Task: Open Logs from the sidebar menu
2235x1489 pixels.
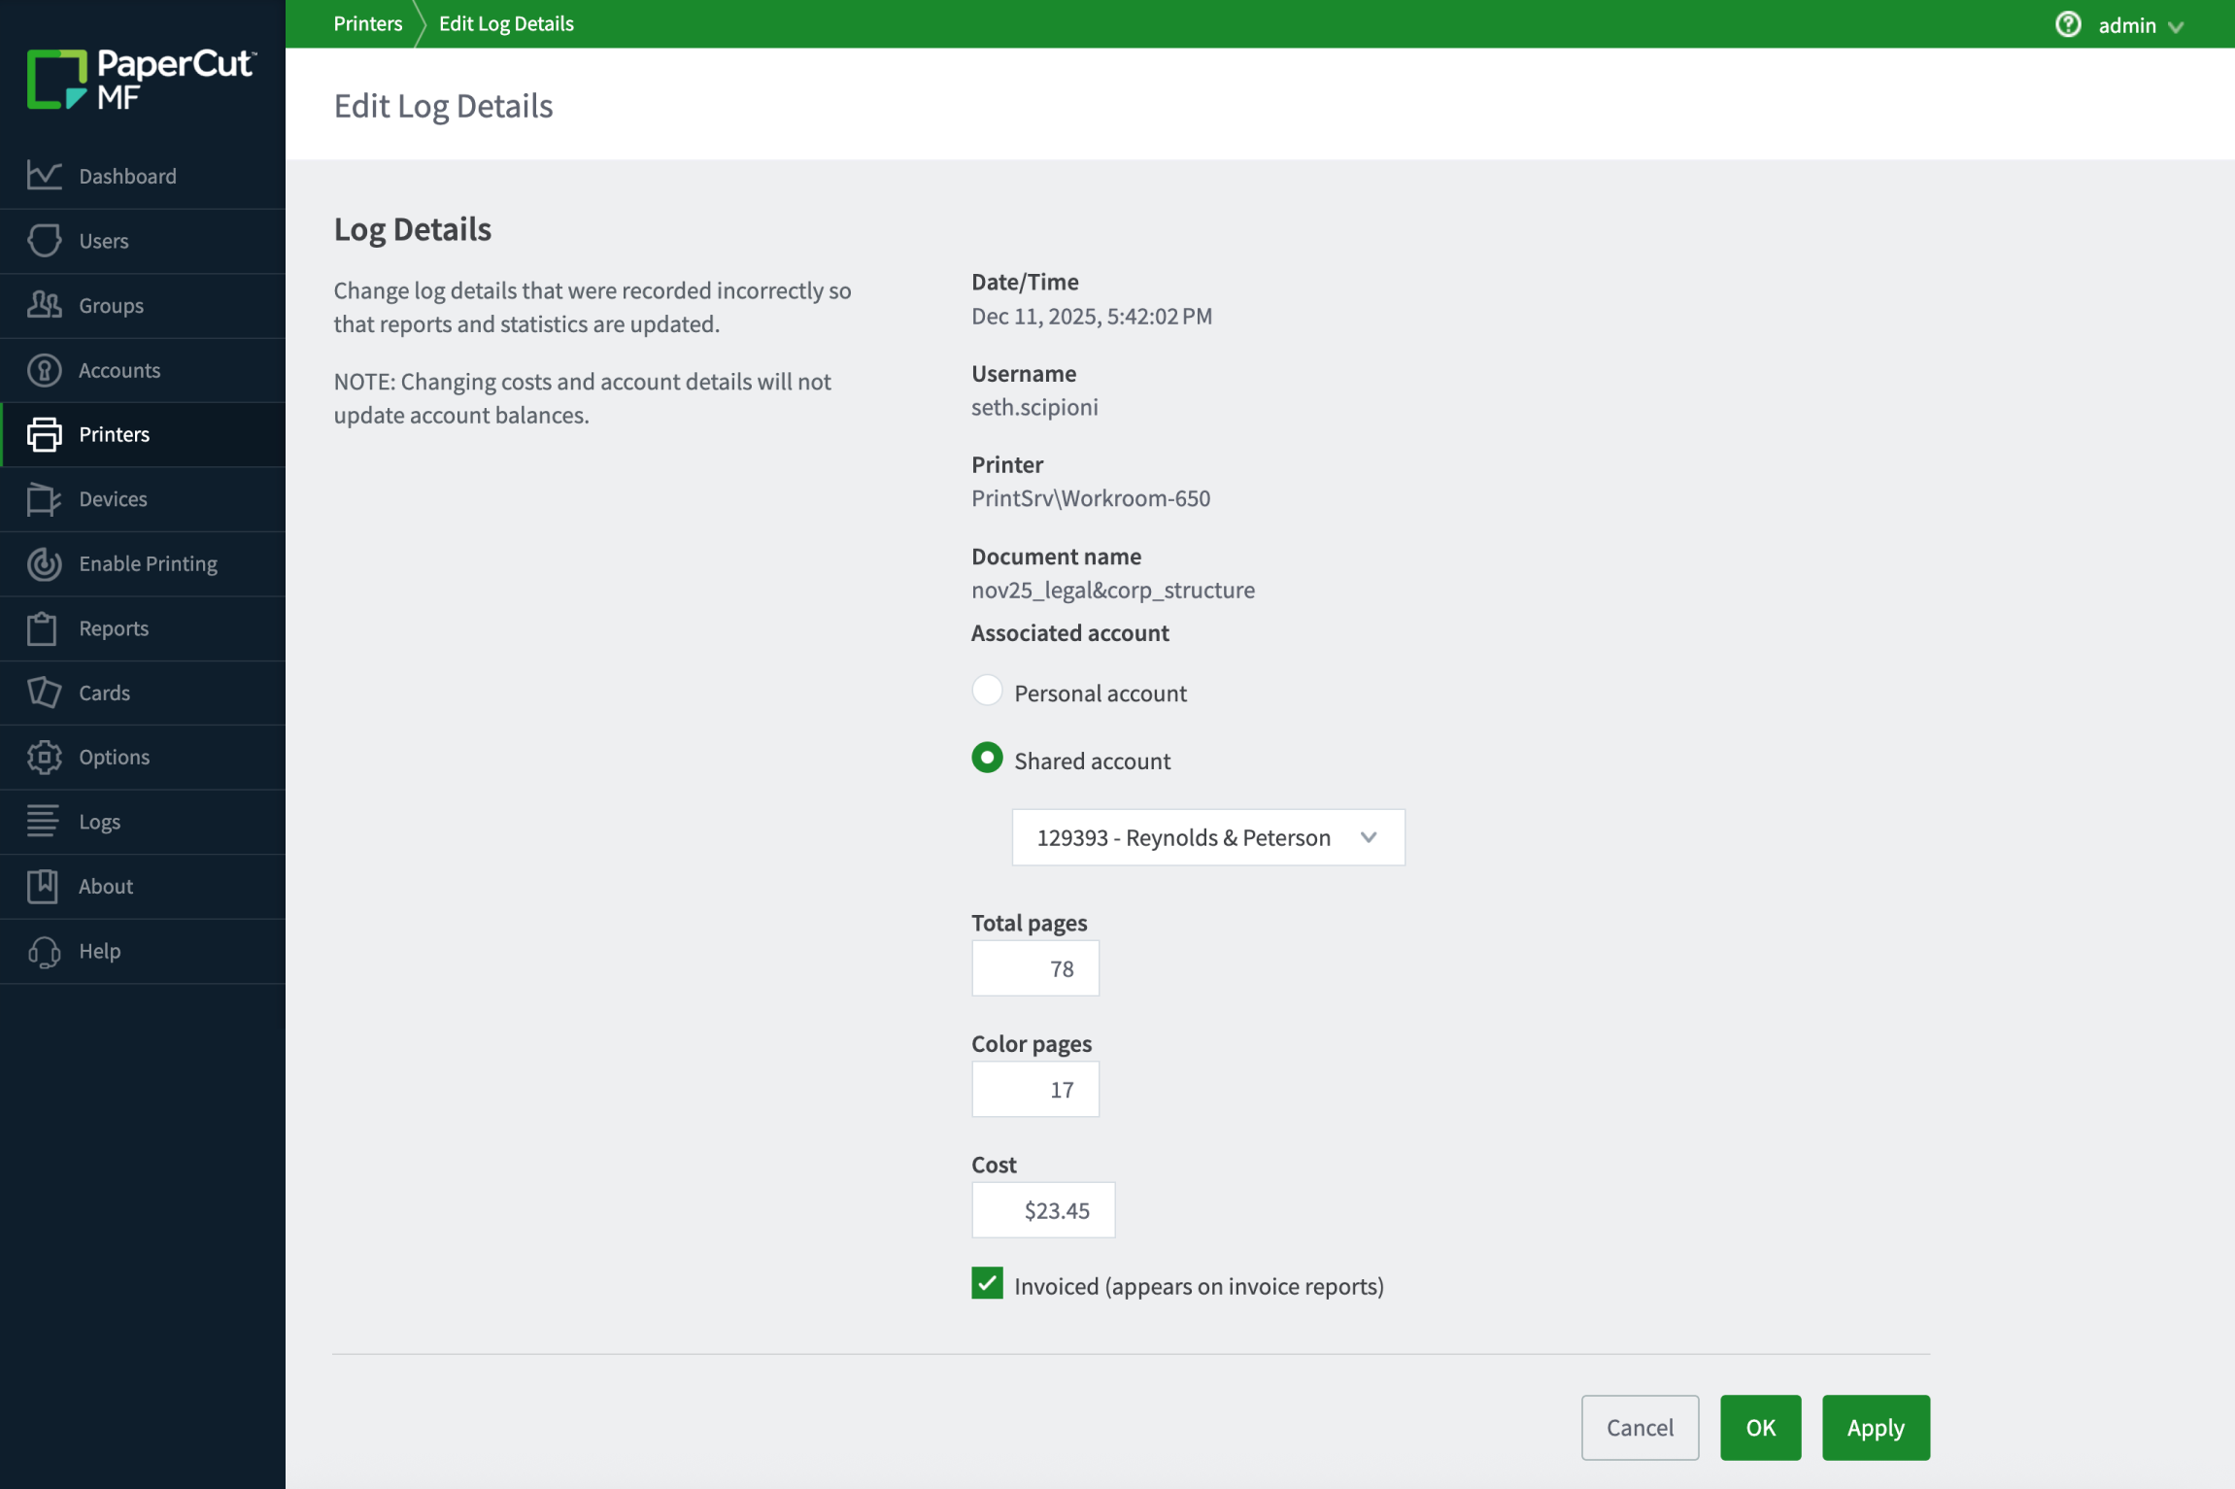Action: pos(99,822)
